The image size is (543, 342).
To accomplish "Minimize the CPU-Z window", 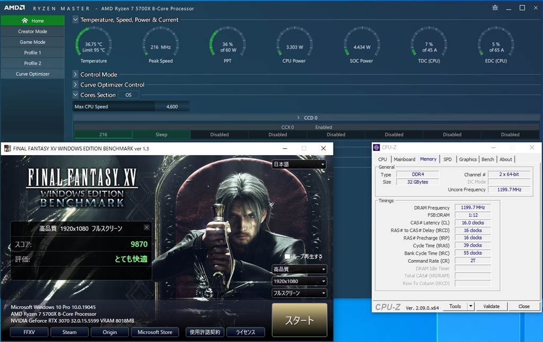I will 494,148.
